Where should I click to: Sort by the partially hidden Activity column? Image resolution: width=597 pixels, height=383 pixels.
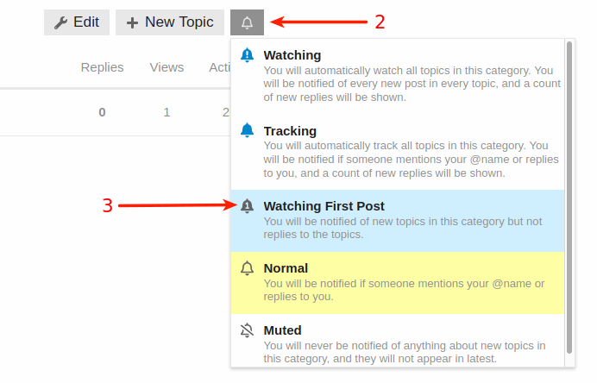pyautogui.click(x=220, y=67)
